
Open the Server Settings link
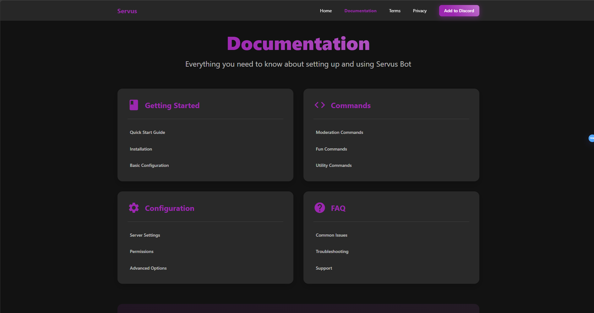[145, 235]
